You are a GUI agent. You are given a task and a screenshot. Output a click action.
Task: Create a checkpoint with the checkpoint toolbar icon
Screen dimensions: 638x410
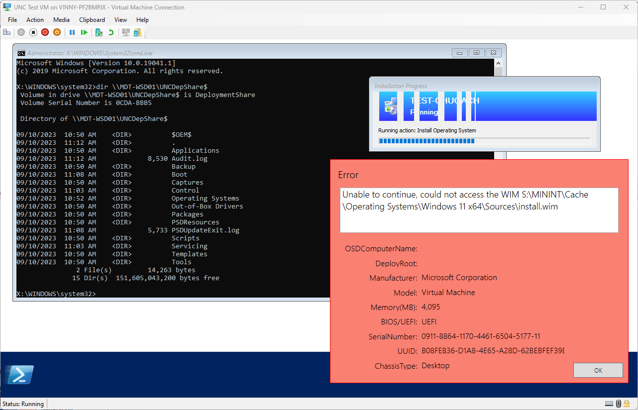pos(99,32)
